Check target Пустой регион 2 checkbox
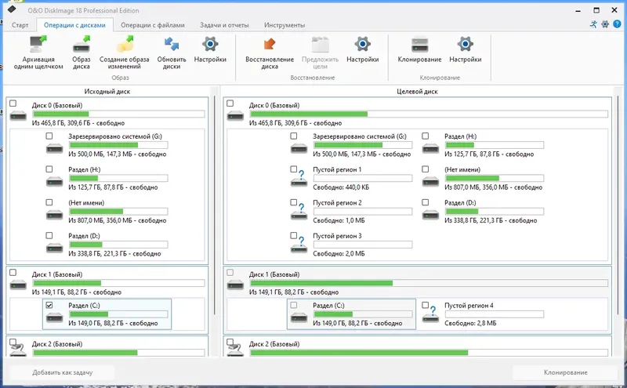The height and width of the screenshot is (388, 627). coord(293,202)
